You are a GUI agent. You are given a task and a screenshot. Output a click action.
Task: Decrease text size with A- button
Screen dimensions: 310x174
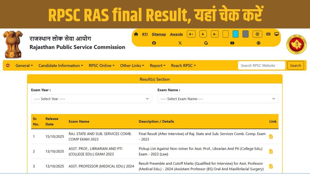[215, 34]
